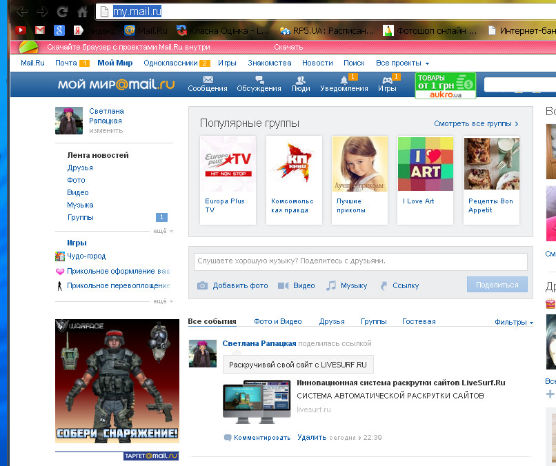Click the Видео camera icon
Viewport: 556px width, 466px height.
[283, 285]
